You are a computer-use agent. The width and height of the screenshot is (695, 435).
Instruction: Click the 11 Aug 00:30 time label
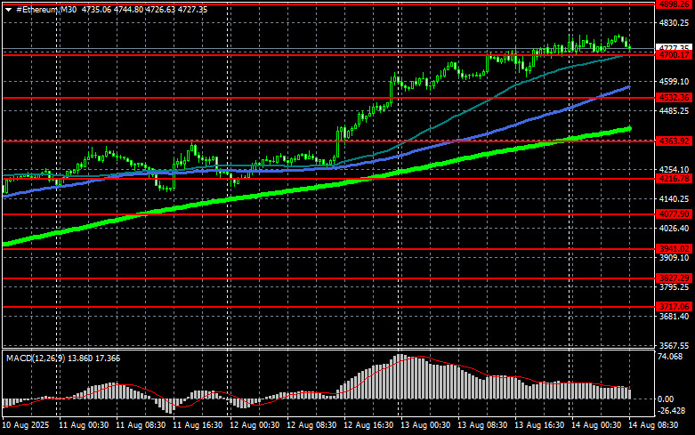(84, 425)
